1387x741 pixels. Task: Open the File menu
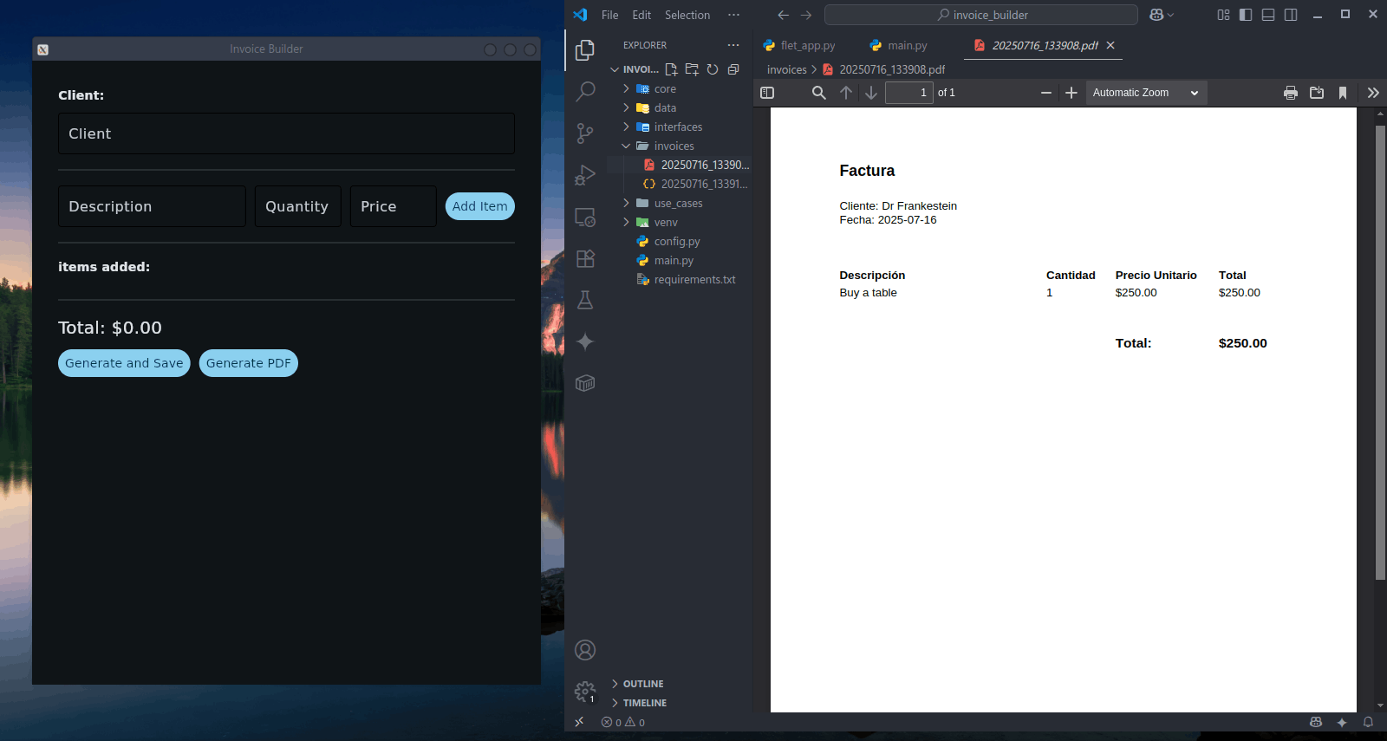(610, 15)
